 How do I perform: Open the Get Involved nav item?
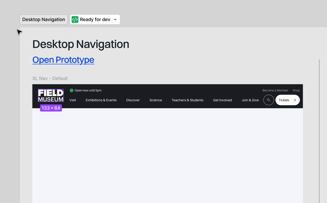223,100
